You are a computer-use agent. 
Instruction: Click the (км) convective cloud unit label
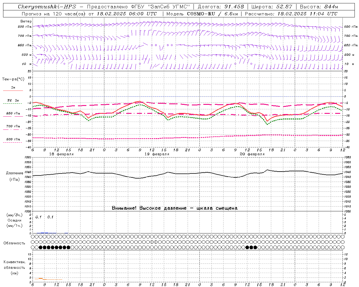tap(14, 273)
